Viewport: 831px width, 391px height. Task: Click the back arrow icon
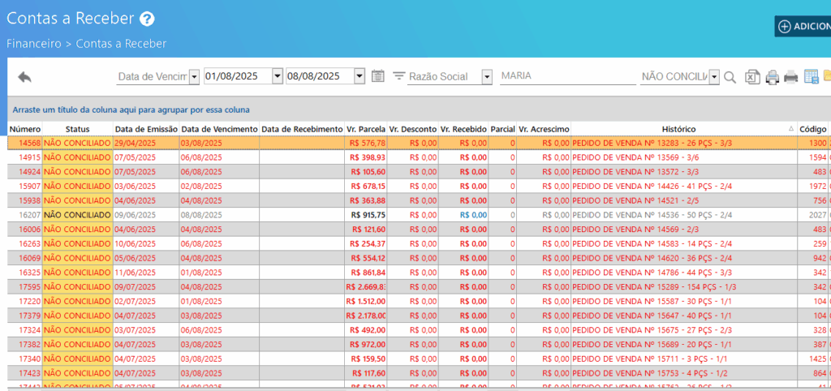pyautogui.click(x=24, y=77)
